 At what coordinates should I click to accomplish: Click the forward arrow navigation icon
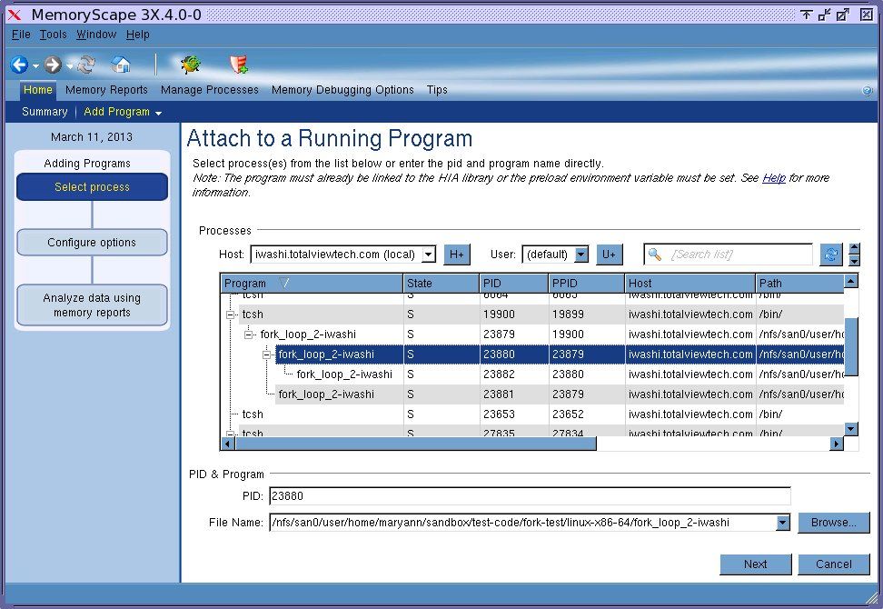[x=53, y=65]
